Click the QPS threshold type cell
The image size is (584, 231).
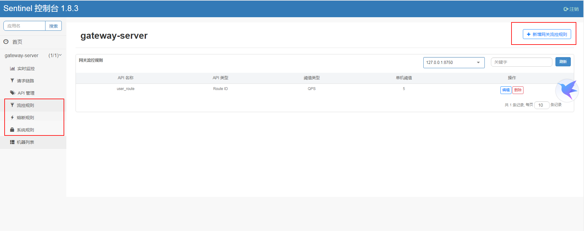[x=312, y=89]
